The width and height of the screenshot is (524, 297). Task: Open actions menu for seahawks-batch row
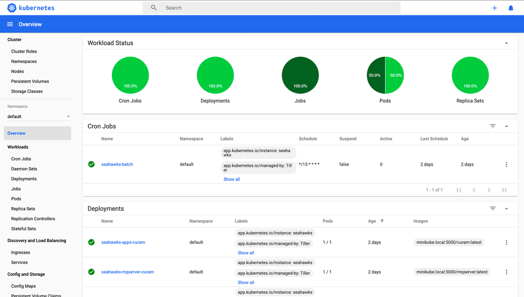coord(506,164)
